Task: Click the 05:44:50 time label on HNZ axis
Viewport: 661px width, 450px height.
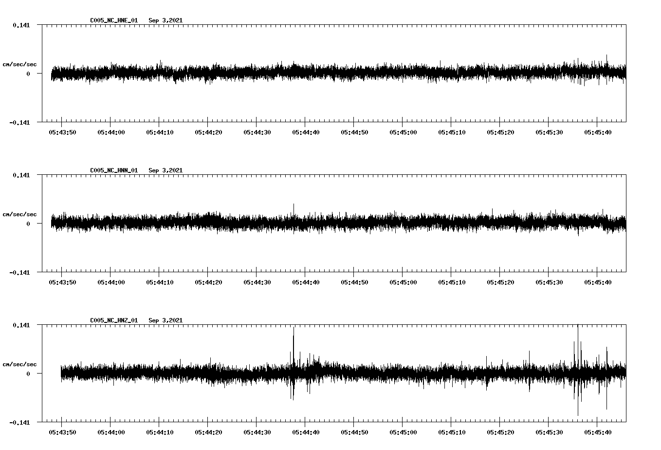Action: click(x=354, y=432)
